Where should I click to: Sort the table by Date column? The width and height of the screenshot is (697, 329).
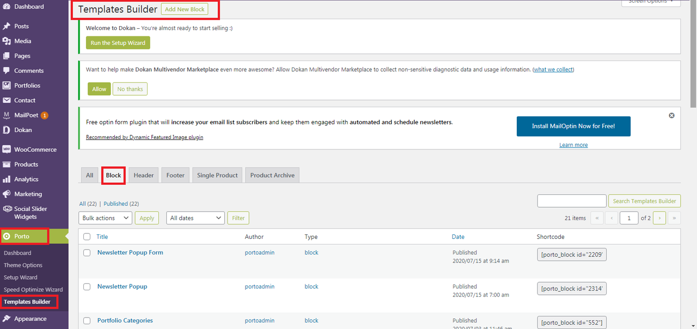(x=458, y=237)
